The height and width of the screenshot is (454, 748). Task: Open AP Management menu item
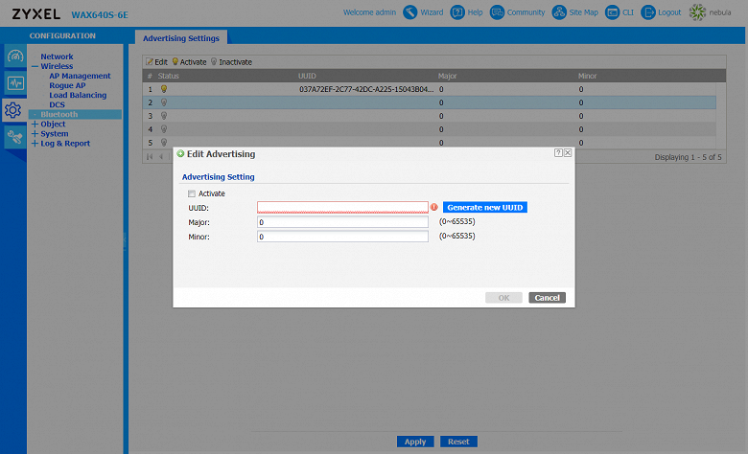(80, 76)
